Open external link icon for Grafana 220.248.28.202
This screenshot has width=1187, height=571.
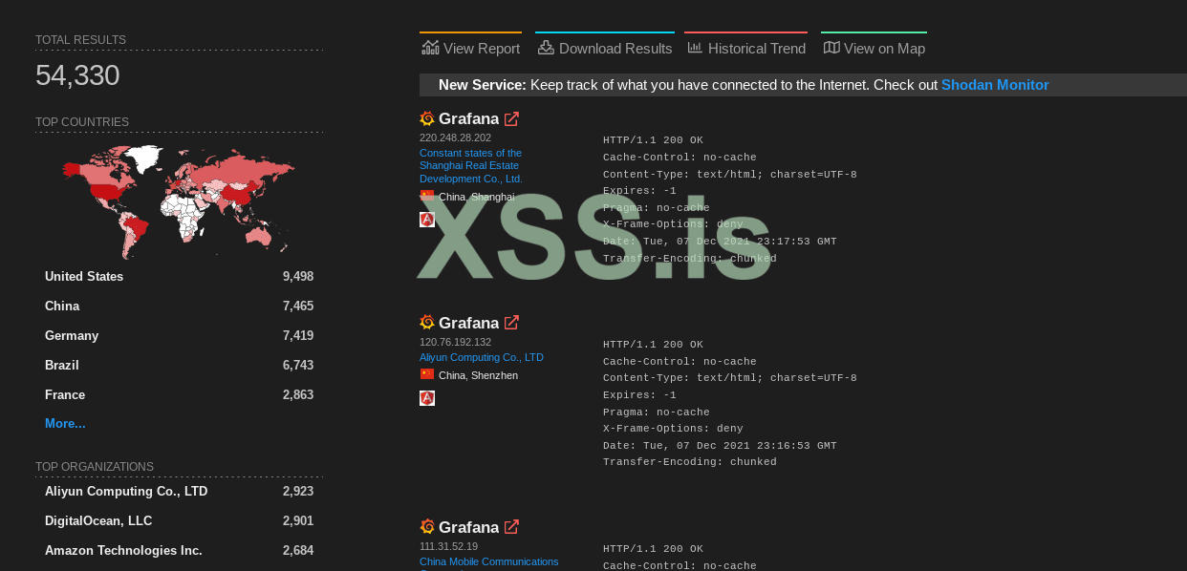coord(511,119)
